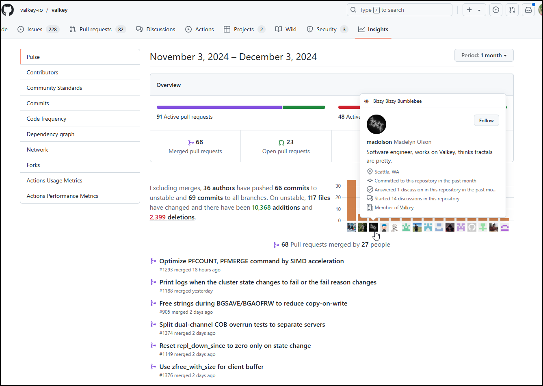Open the Valkey organization link in hovercard
Viewport: 543px width, 386px height.
(x=407, y=208)
